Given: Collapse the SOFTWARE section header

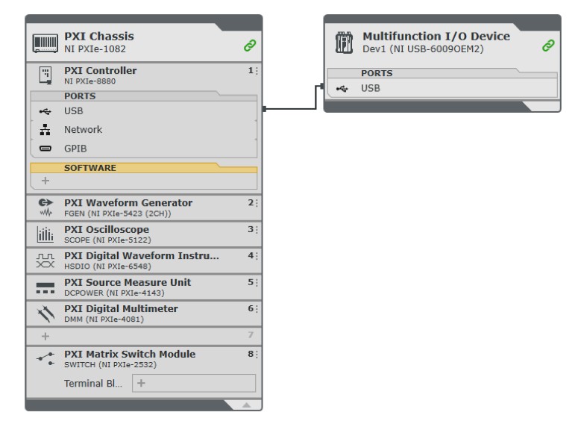Looking at the screenshot, I should point(143,168).
